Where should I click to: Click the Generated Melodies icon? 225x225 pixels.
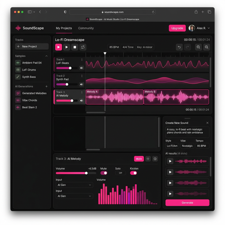pos(18,93)
